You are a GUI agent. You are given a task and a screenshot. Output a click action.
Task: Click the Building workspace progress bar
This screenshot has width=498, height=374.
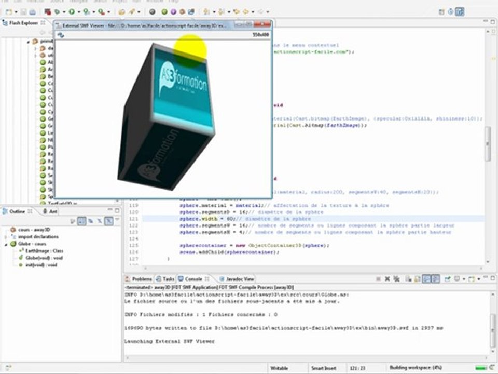482,368
